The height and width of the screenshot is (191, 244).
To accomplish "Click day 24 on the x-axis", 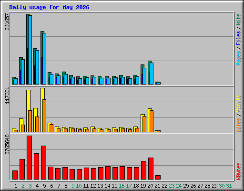I will [x=179, y=186].
